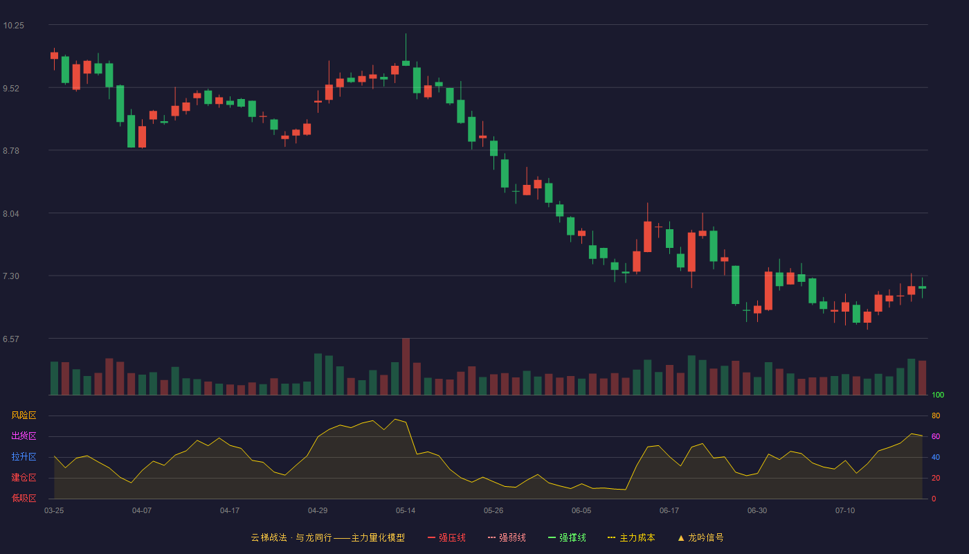The height and width of the screenshot is (554, 969).
Task: Click the 06-17 date axis marker
Action: (x=669, y=510)
